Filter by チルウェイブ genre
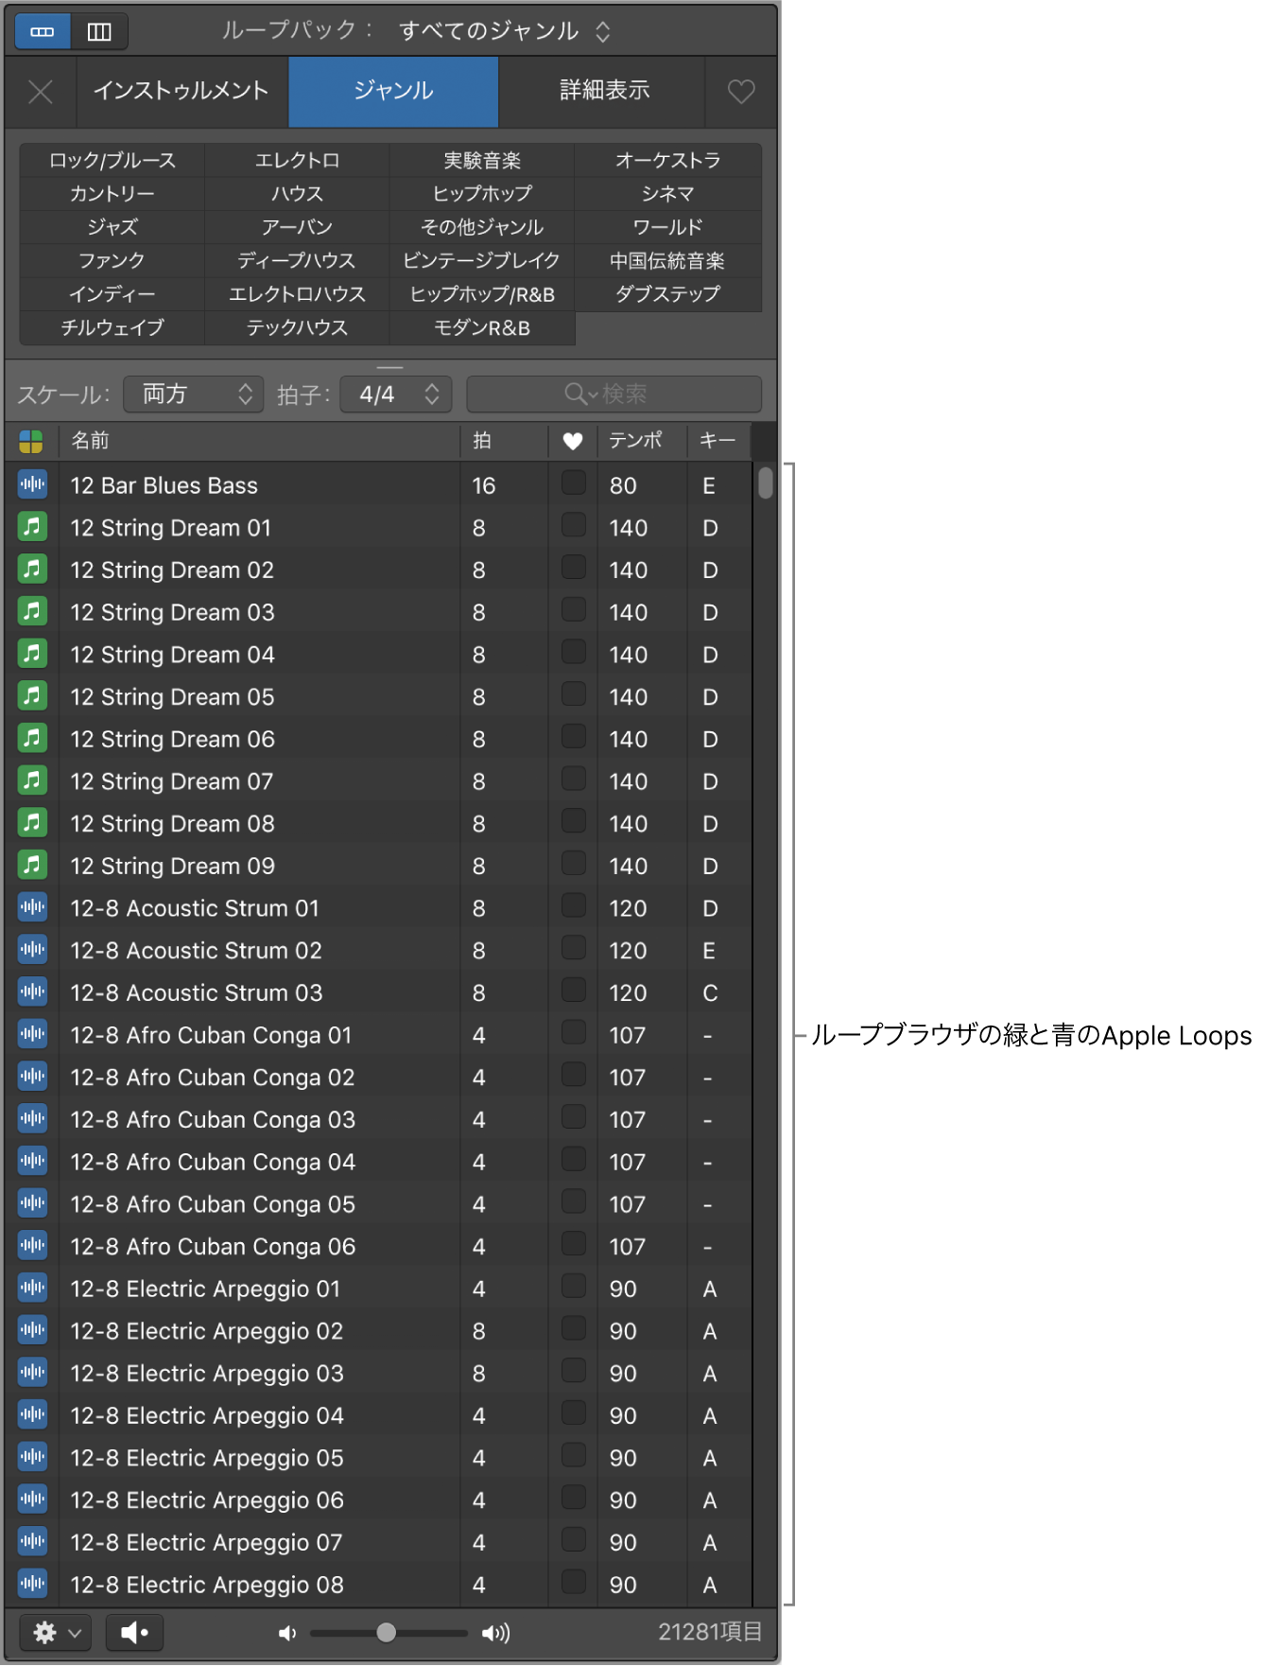Screen dimensions: 1262x1666 [x=112, y=328]
